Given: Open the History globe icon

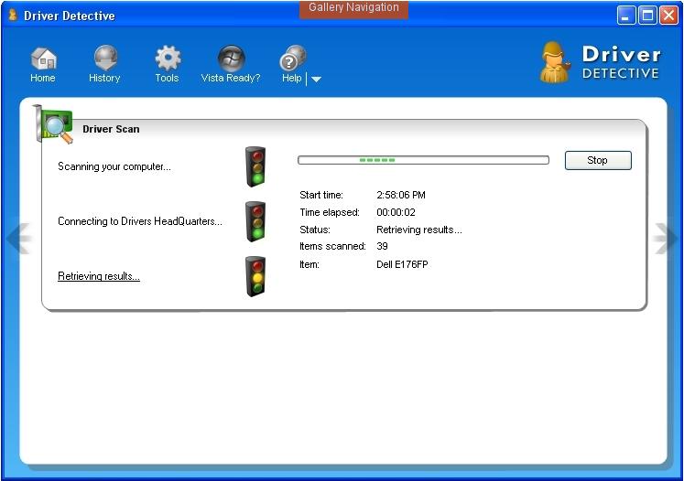Looking at the screenshot, I should (x=105, y=58).
